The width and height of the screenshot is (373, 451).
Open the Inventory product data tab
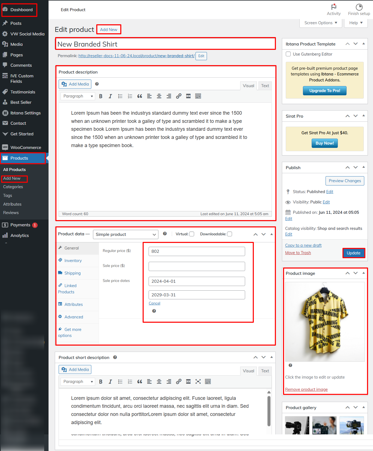73,261
